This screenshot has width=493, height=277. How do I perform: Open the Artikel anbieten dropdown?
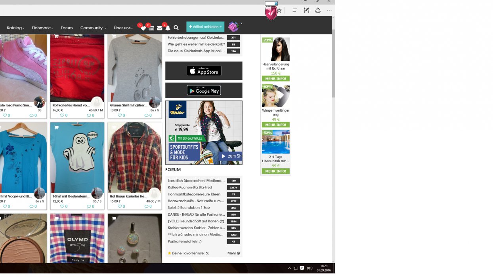205,27
